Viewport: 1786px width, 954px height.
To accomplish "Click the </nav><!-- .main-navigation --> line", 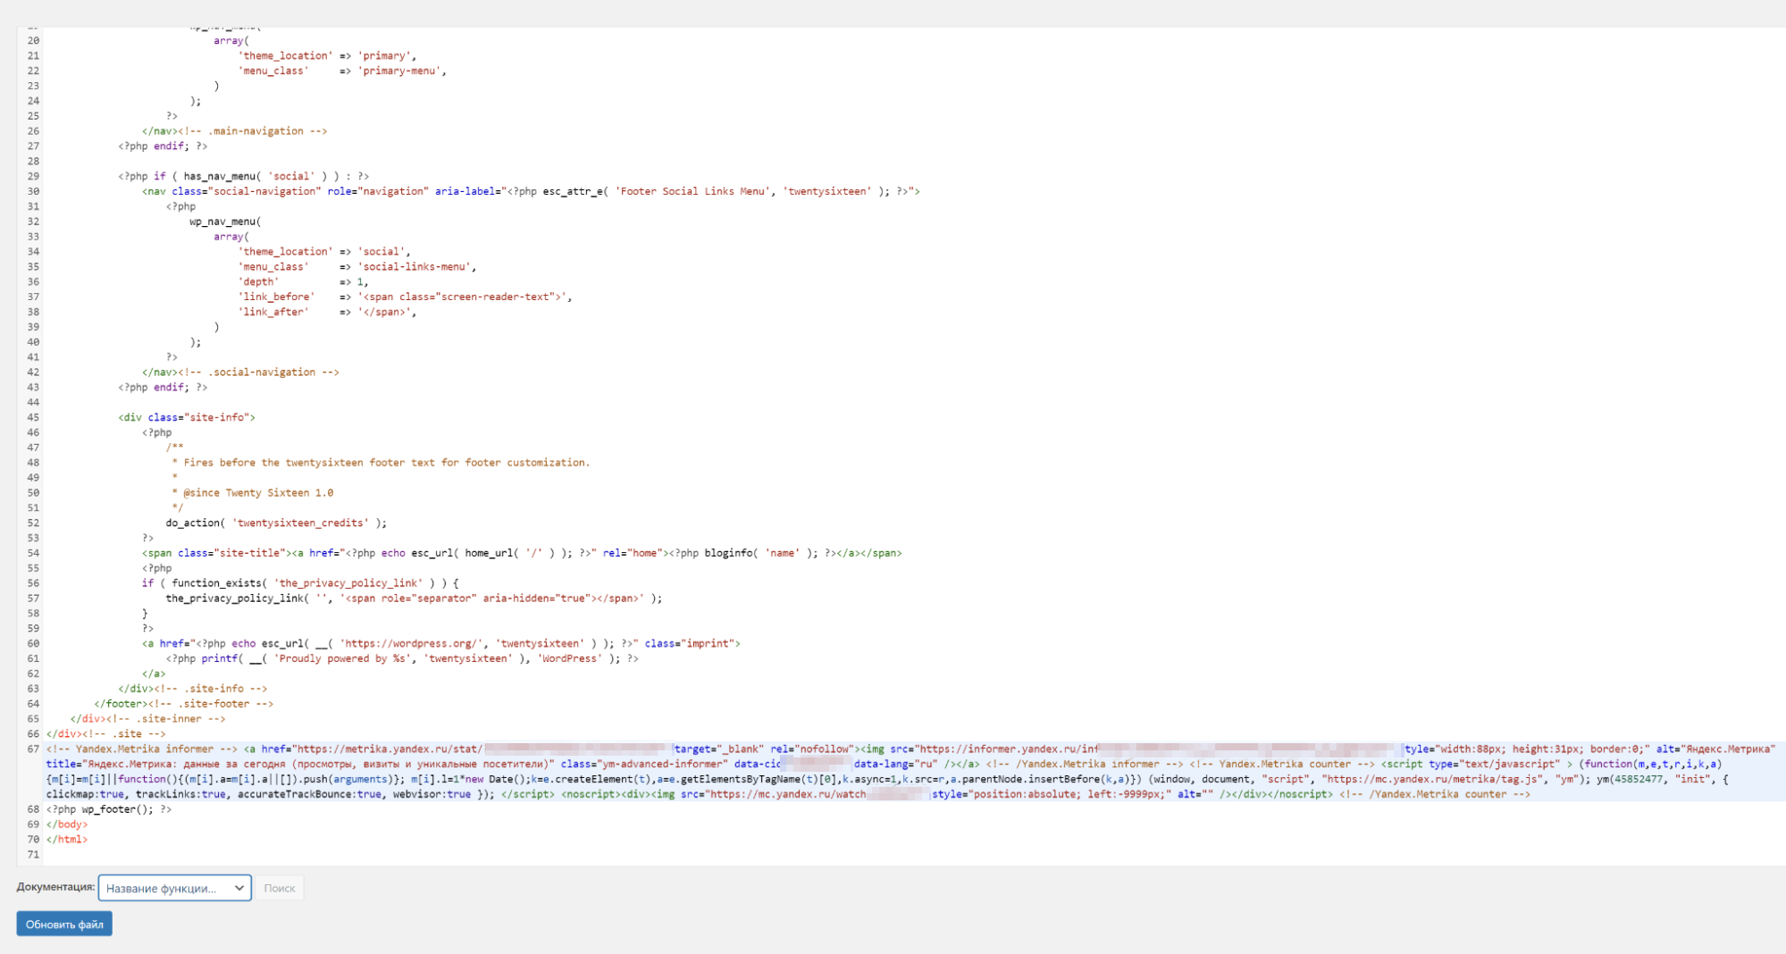I will tap(234, 131).
